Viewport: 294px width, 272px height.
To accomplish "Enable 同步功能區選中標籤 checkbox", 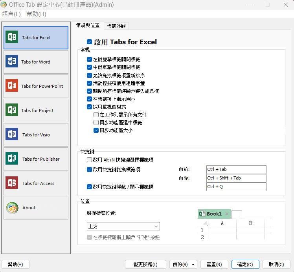I will [96, 122].
